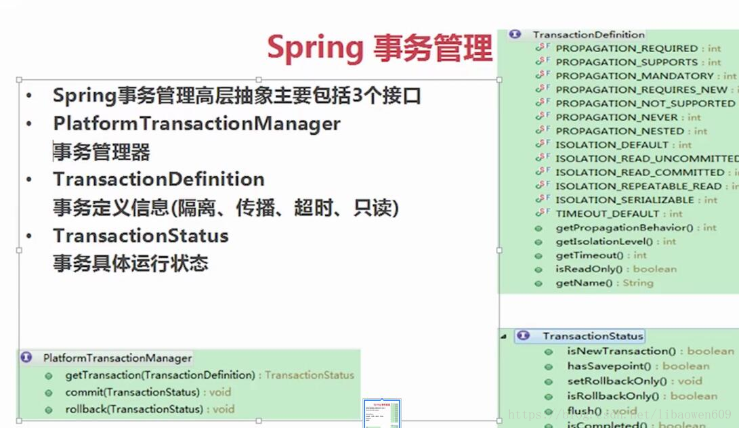Screen dimensions: 739x428
Task: Click the TransactionStatus interface icon
Action: point(523,336)
